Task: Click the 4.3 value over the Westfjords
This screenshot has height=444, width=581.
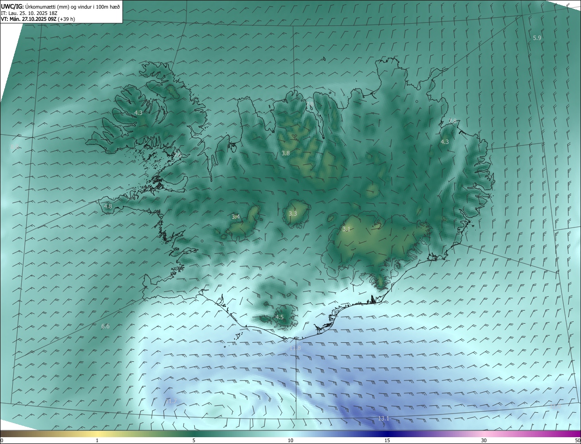Action: (x=138, y=113)
